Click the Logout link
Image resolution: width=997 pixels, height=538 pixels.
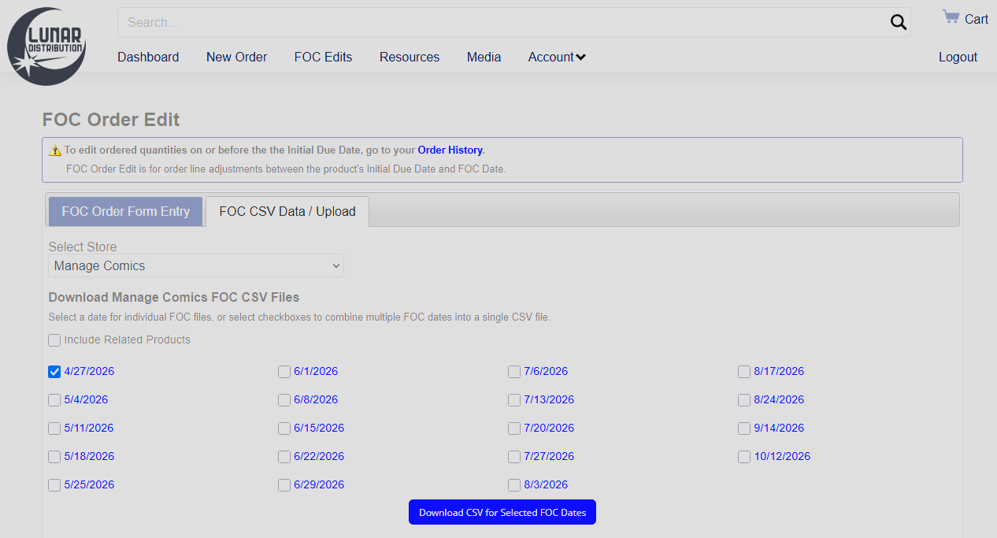click(958, 57)
